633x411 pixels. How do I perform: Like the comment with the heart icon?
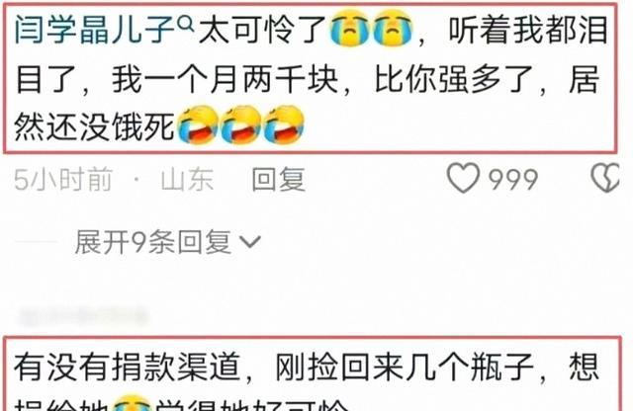464,178
